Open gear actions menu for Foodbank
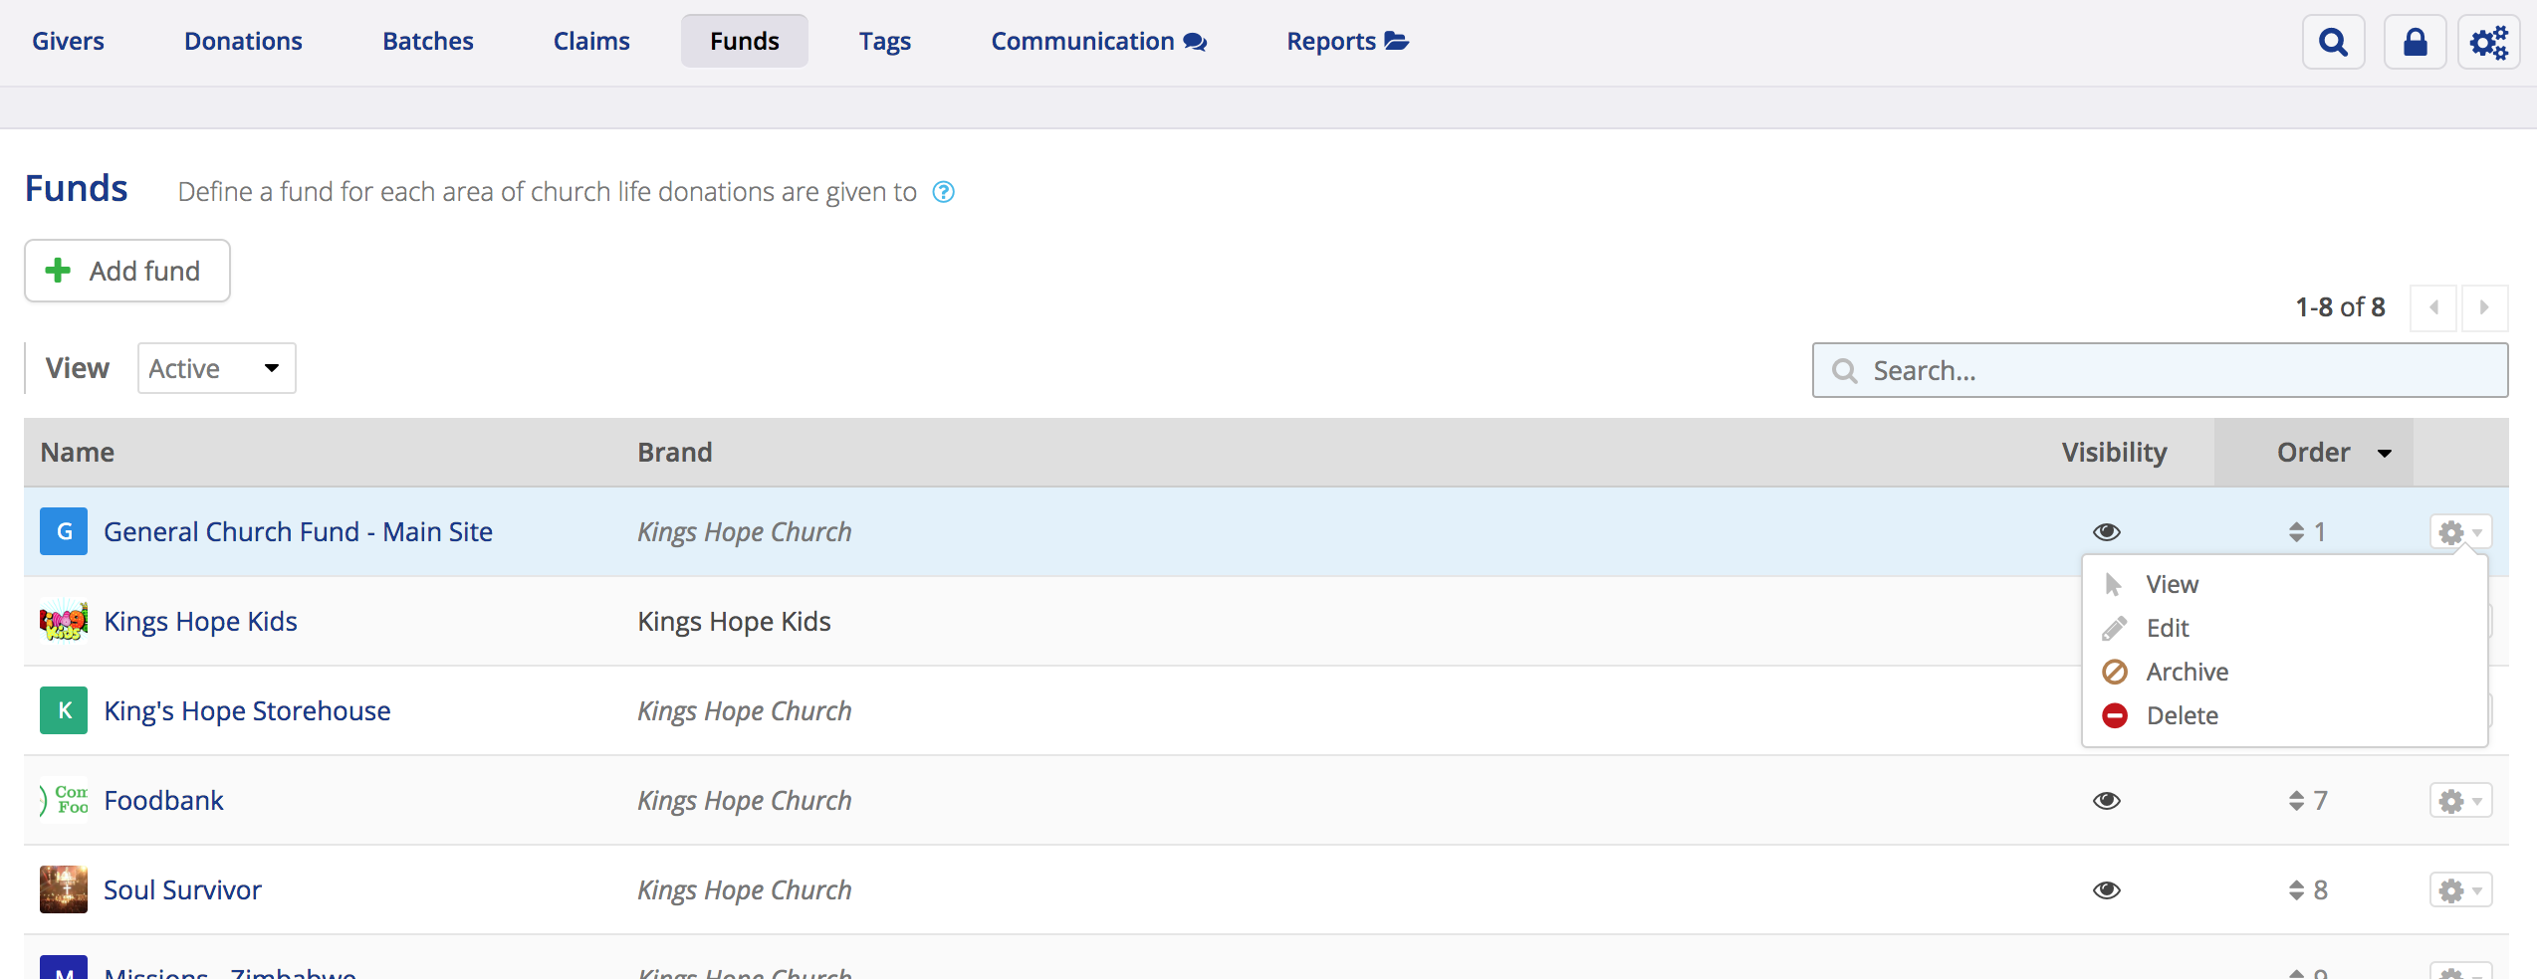The height and width of the screenshot is (979, 2537). point(2460,801)
